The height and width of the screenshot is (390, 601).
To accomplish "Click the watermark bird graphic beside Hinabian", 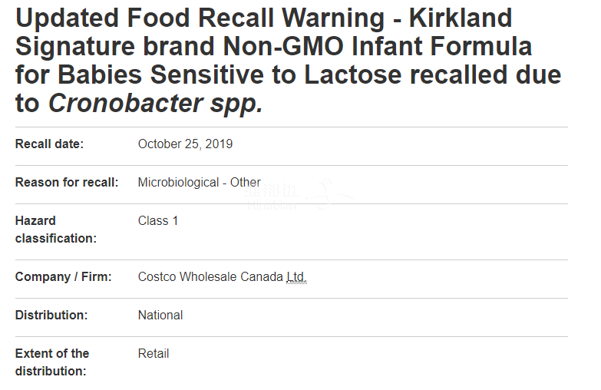I will tap(328, 195).
